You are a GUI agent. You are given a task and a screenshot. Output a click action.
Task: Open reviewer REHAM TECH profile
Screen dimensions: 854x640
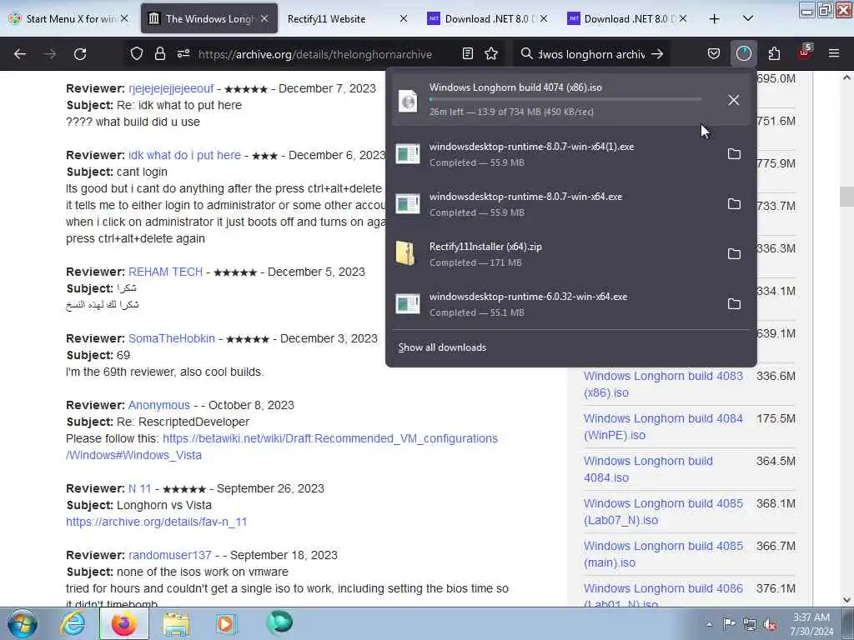coord(166,272)
